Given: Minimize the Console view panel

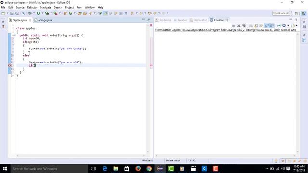Looking at the screenshot, I should 291,20.
